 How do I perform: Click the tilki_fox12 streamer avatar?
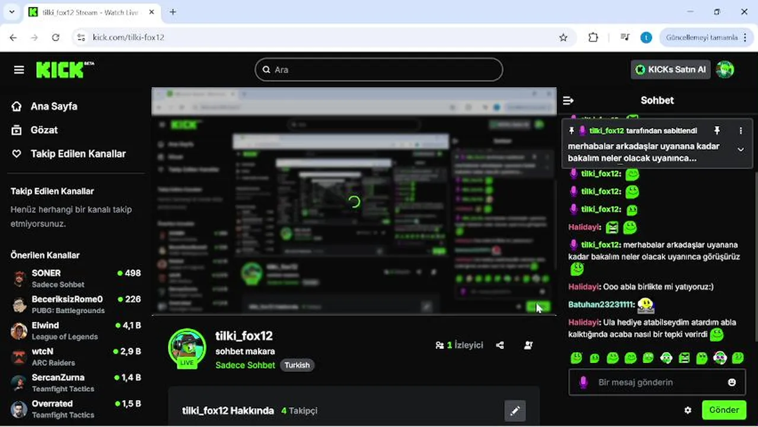[x=187, y=348]
